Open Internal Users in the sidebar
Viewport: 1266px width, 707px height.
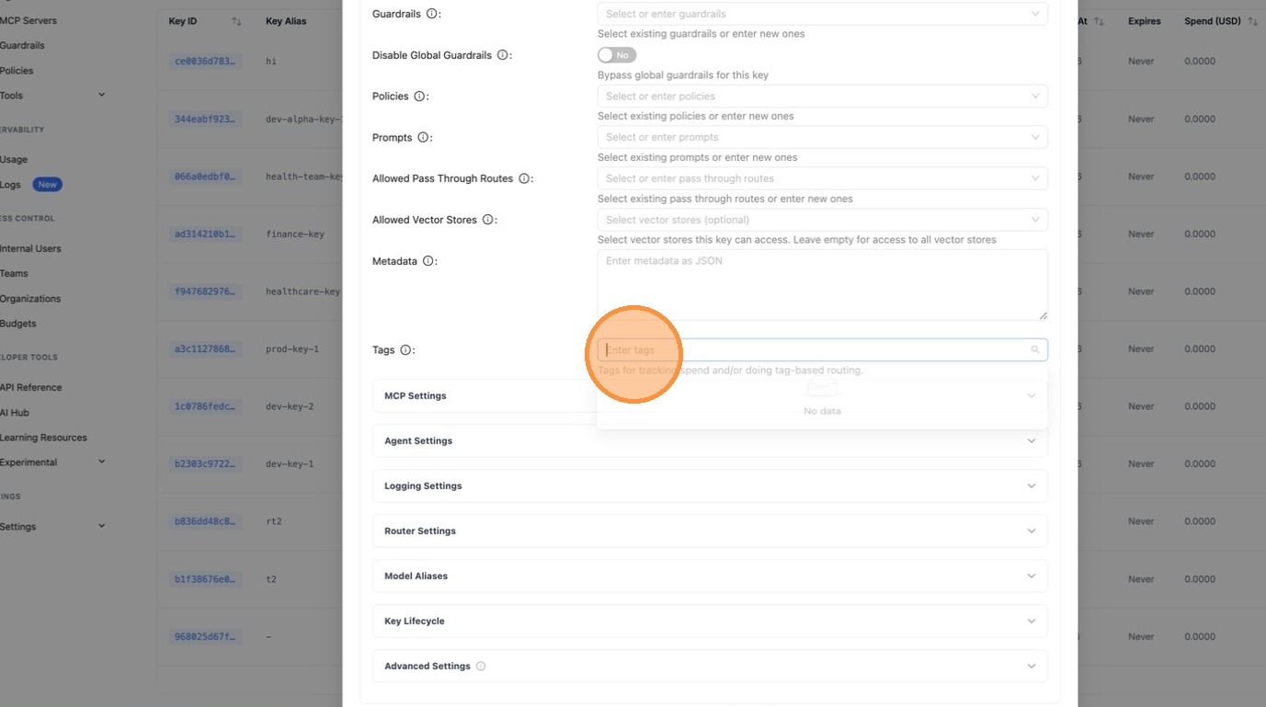30,249
